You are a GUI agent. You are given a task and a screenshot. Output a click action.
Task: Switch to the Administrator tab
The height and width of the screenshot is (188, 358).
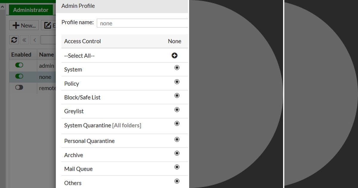point(30,10)
